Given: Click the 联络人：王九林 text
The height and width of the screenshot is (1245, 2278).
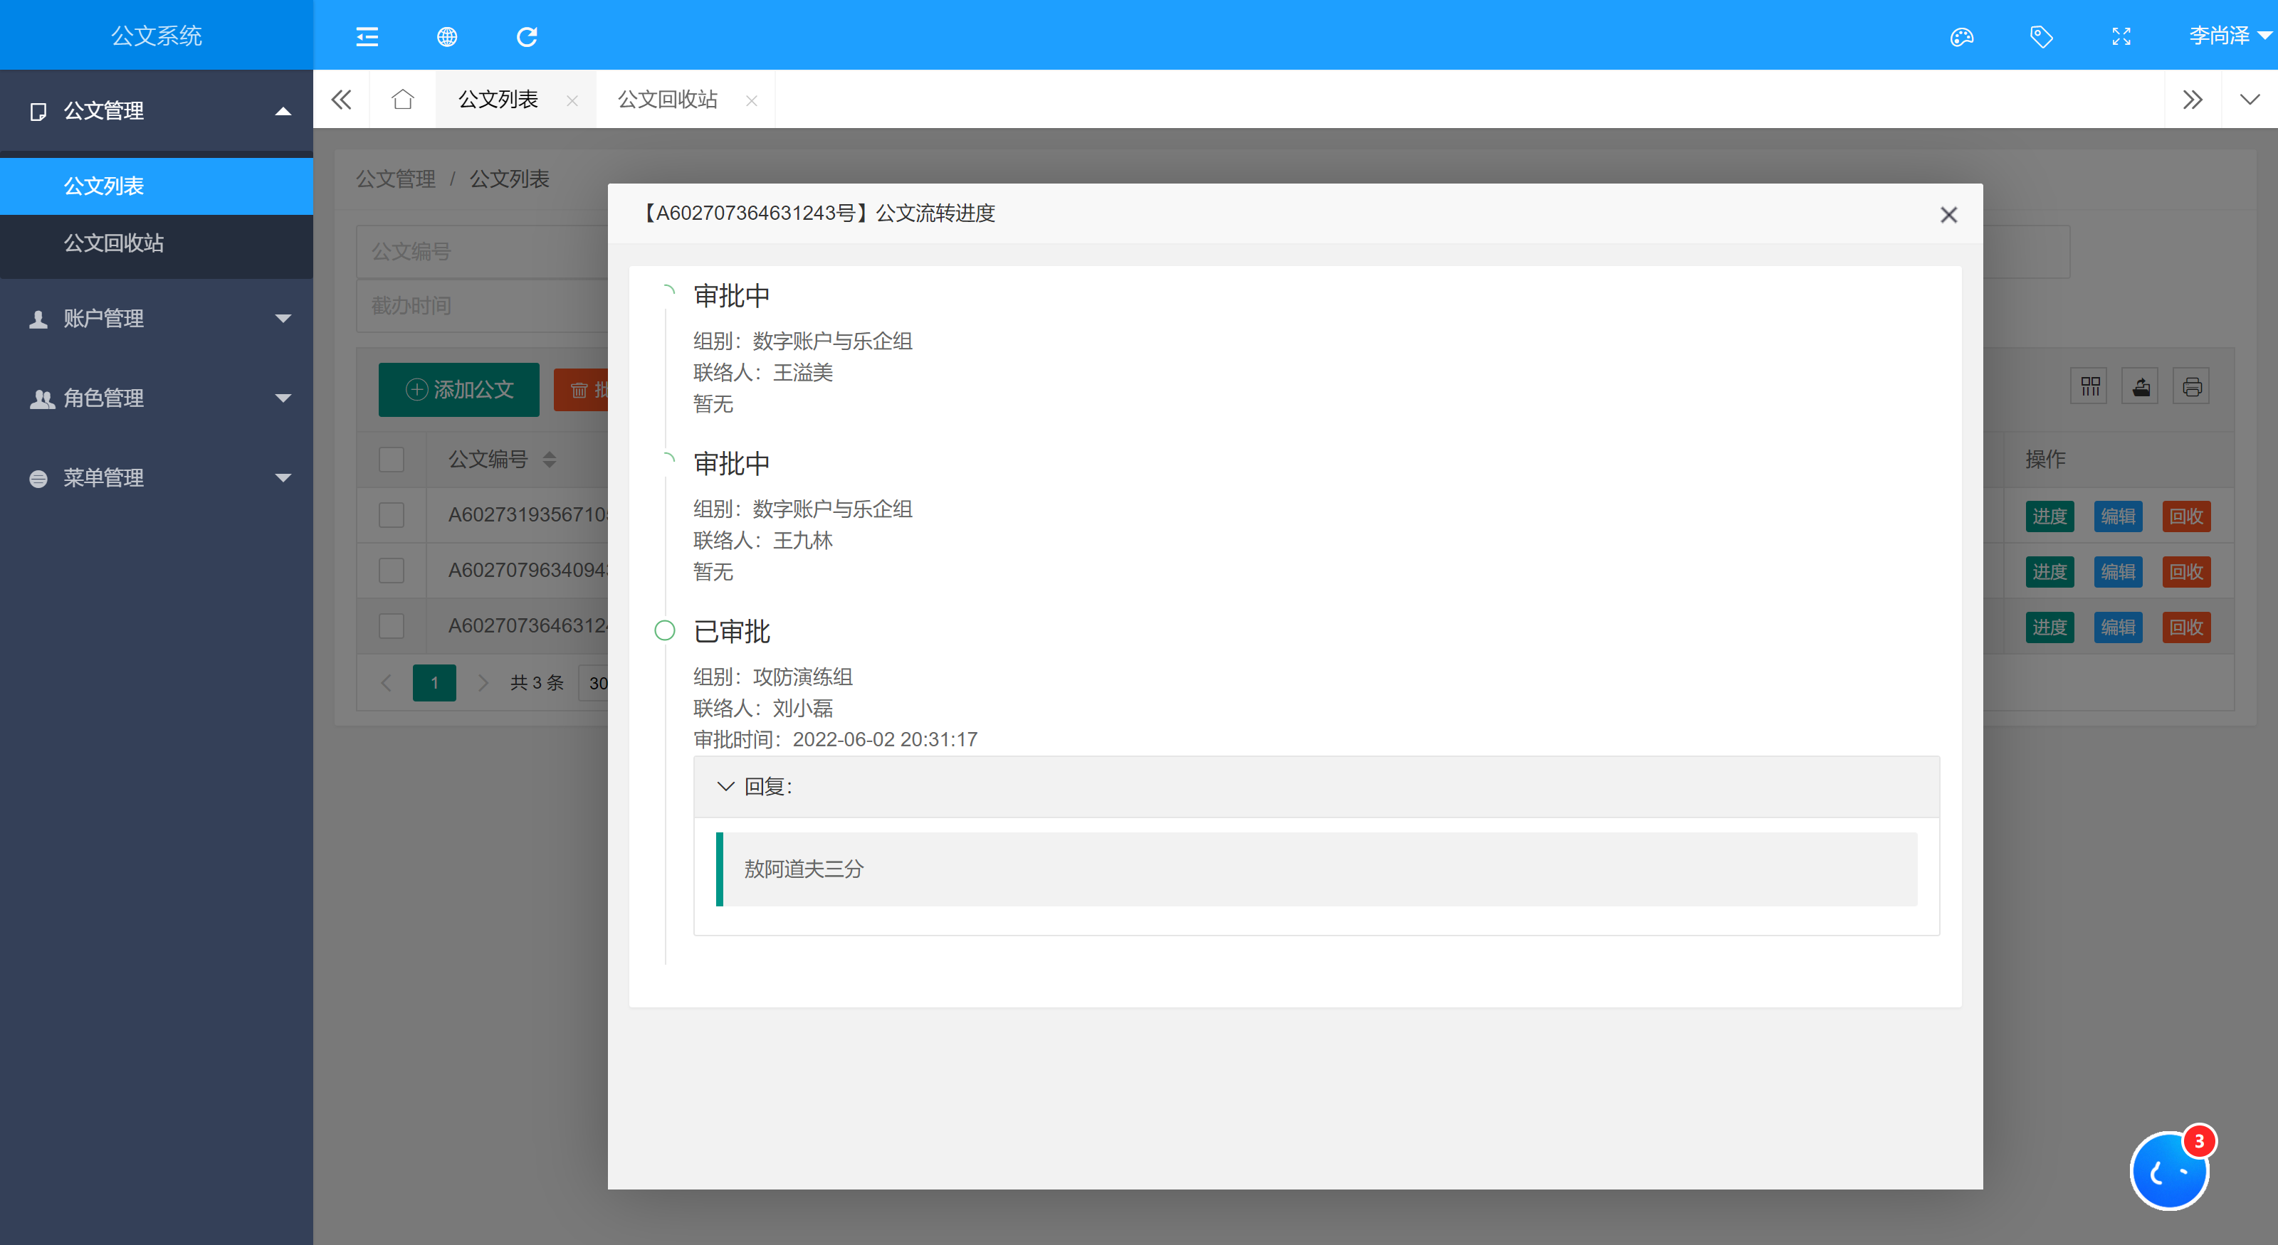Looking at the screenshot, I should click(x=762, y=541).
